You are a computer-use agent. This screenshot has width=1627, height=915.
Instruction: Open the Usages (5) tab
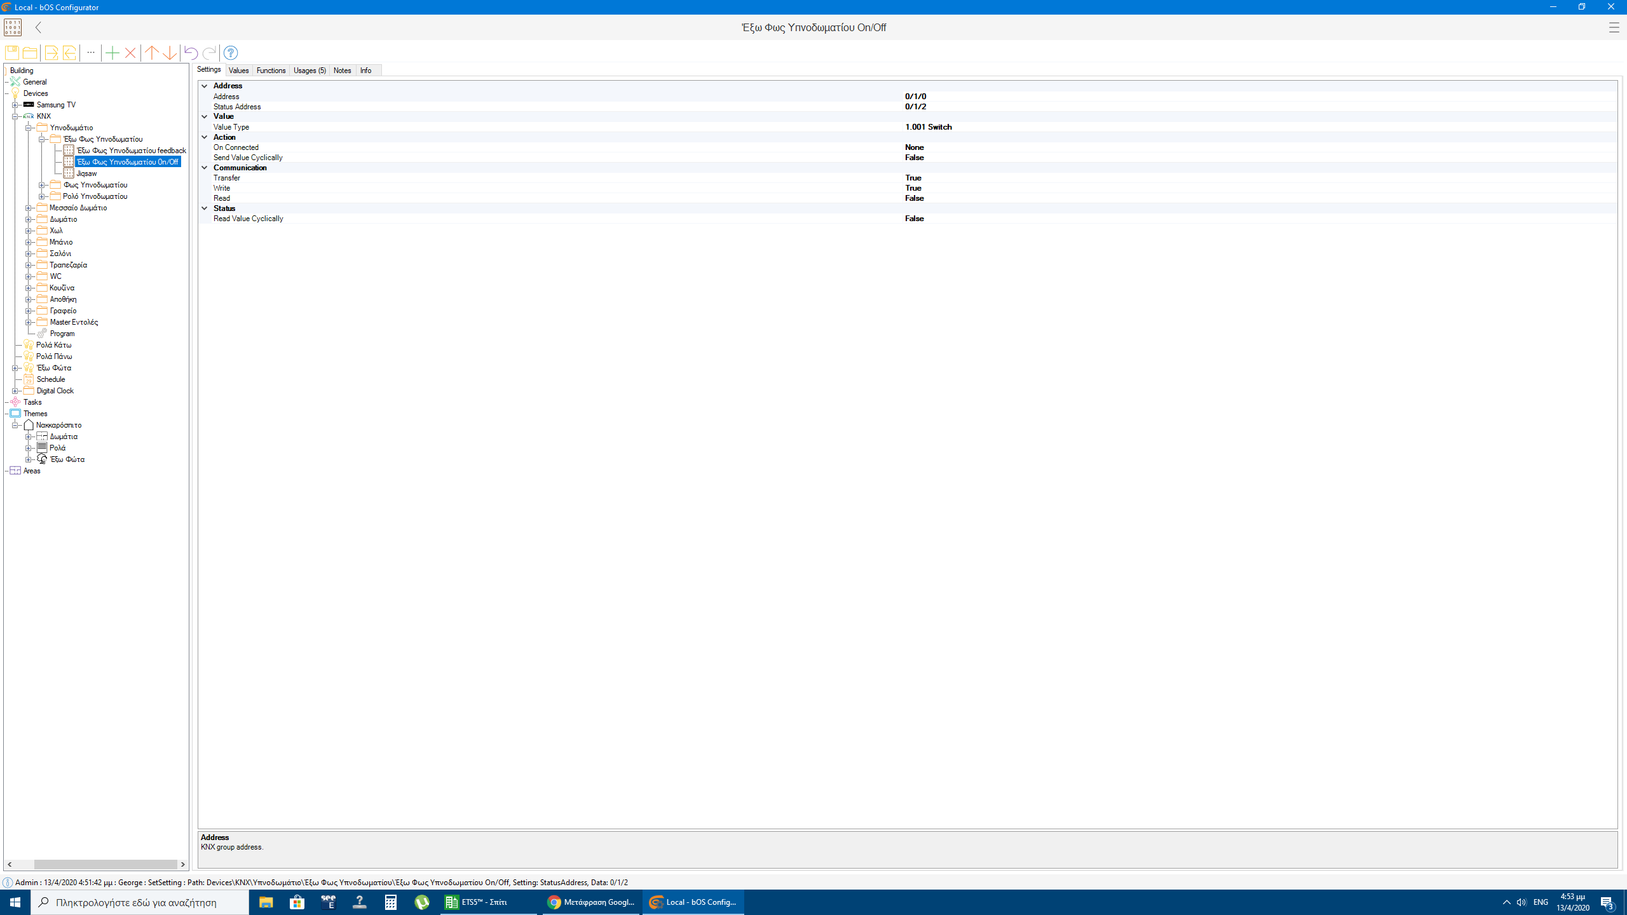[x=310, y=71]
